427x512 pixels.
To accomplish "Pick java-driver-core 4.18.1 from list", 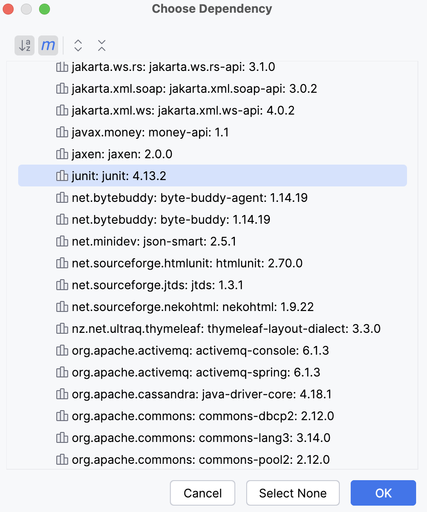I will click(201, 394).
